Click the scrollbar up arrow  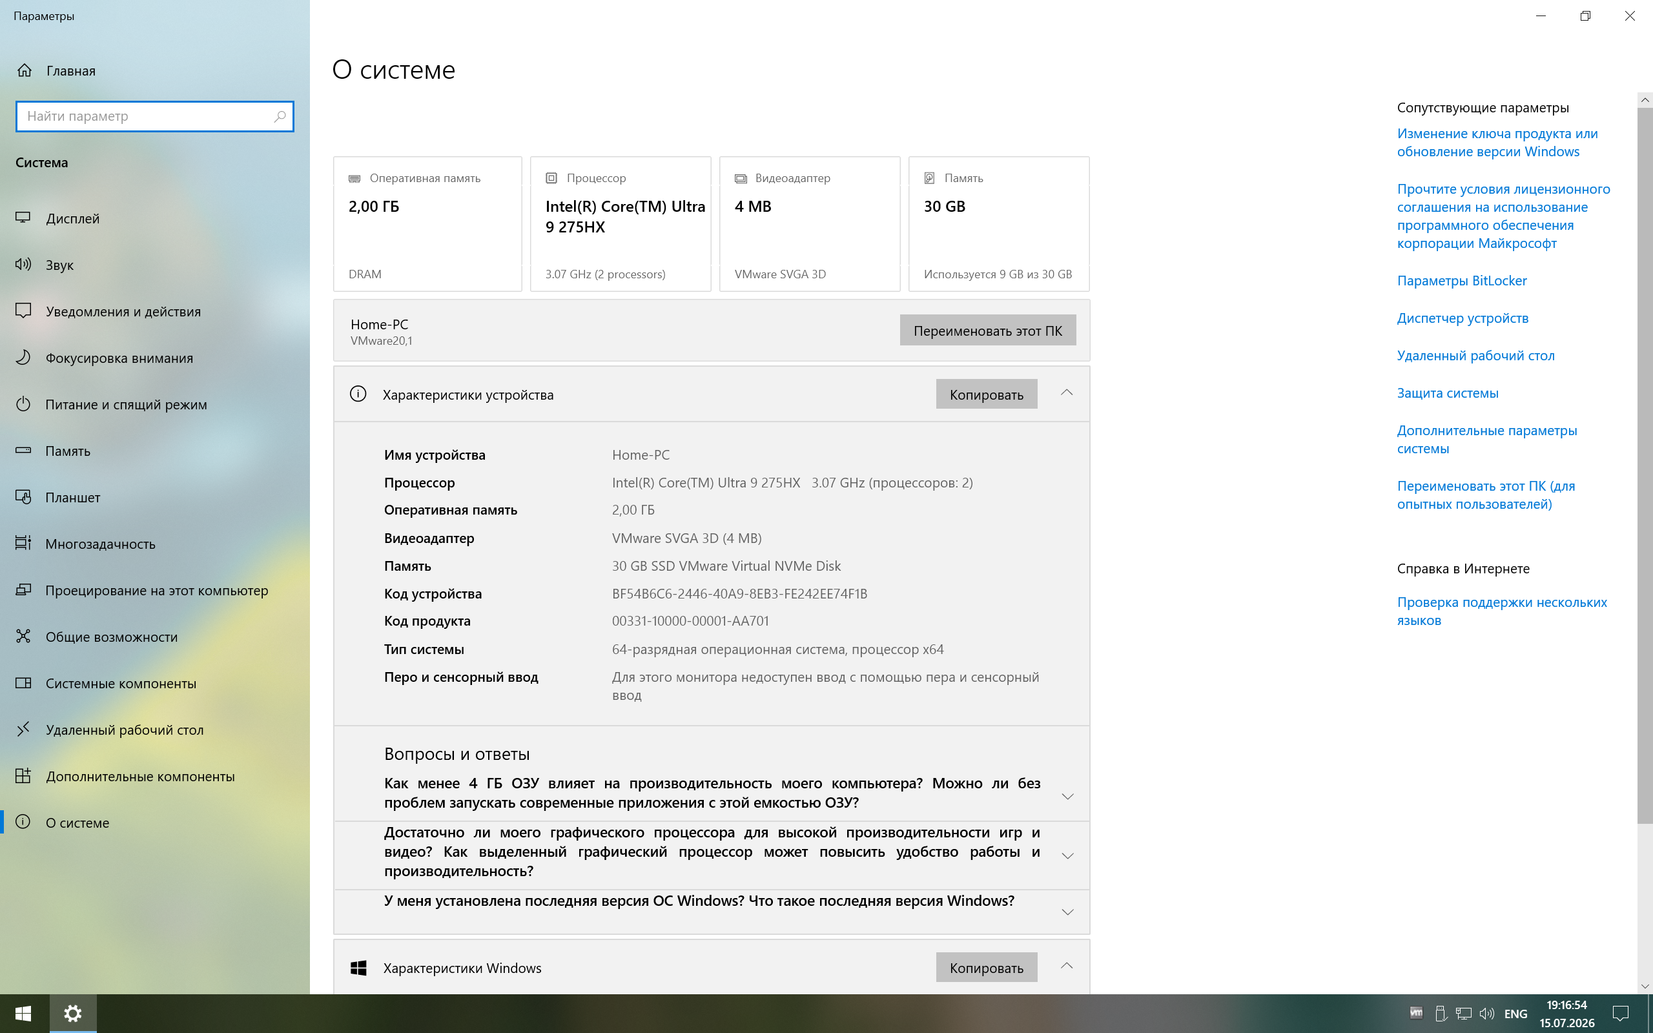click(x=1645, y=99)
